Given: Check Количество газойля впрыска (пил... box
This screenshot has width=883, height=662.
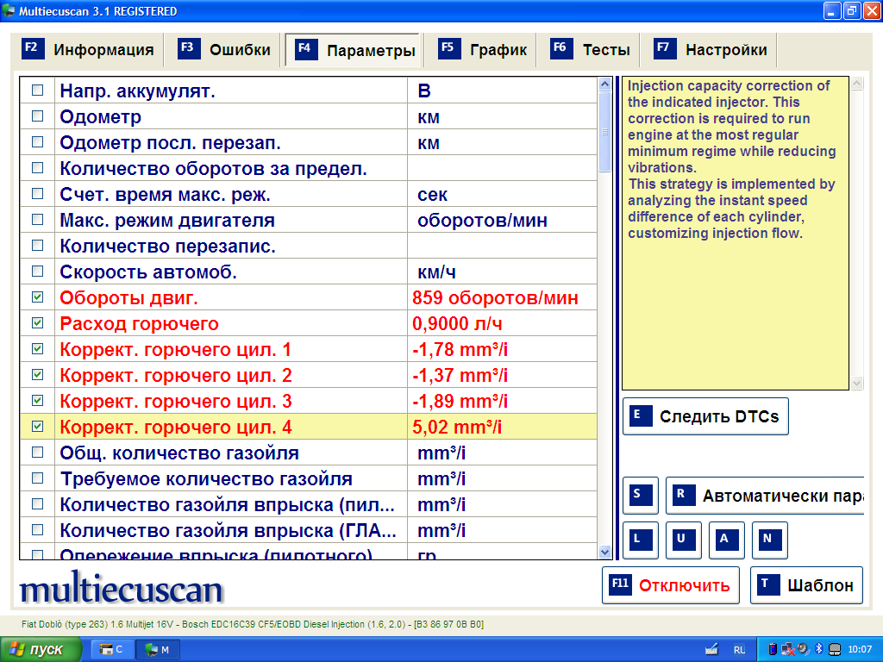Looking at the screenshot, I should click(x=38, y=504).
